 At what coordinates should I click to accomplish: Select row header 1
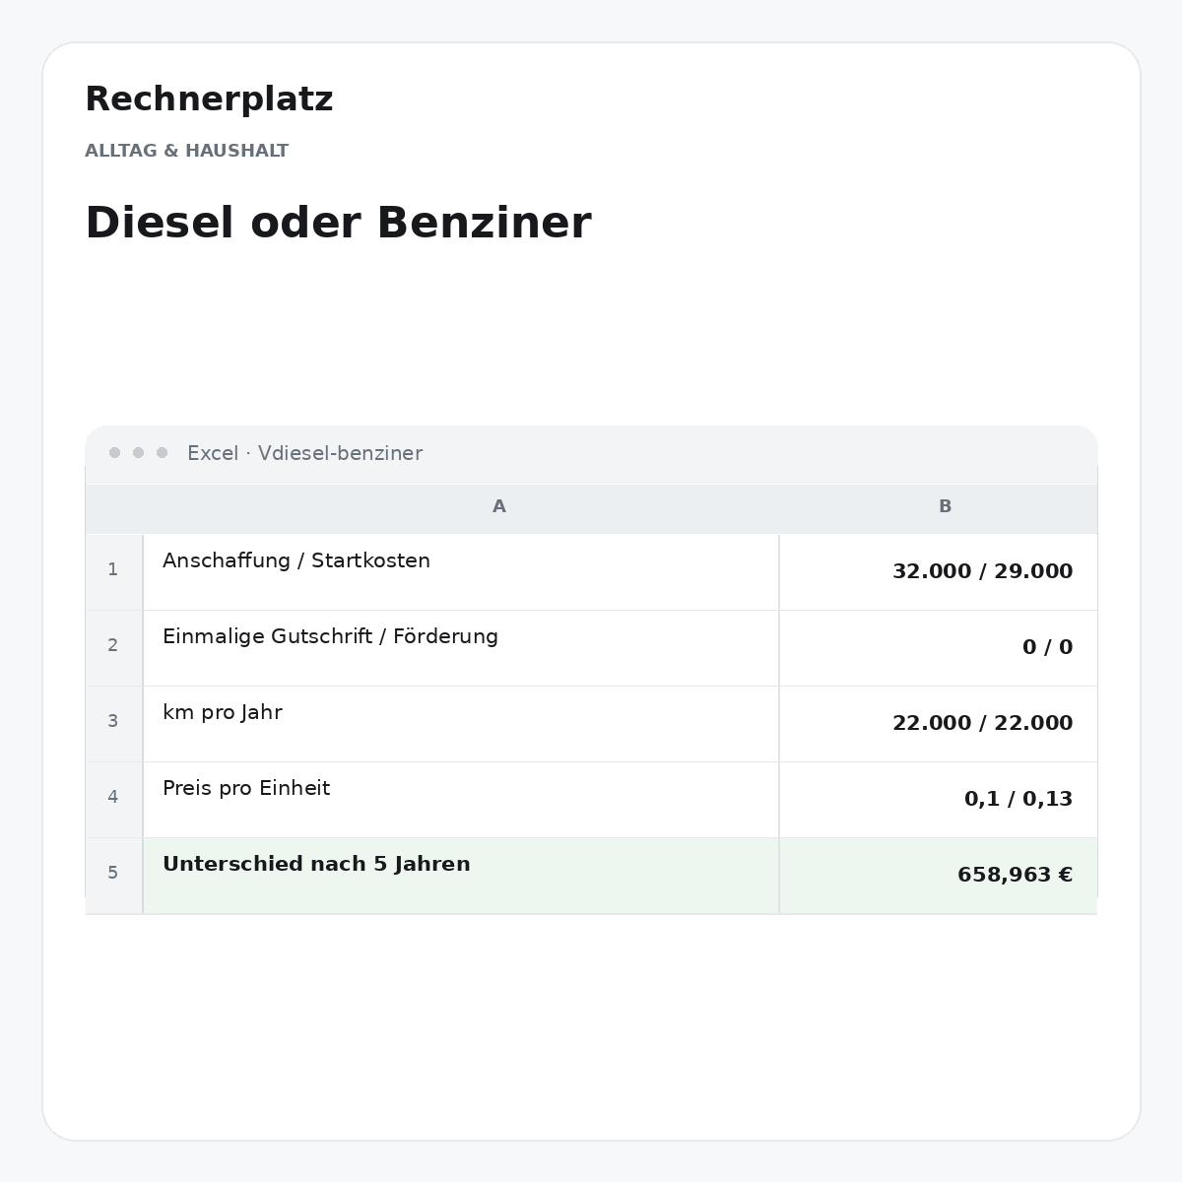(113, 571)
